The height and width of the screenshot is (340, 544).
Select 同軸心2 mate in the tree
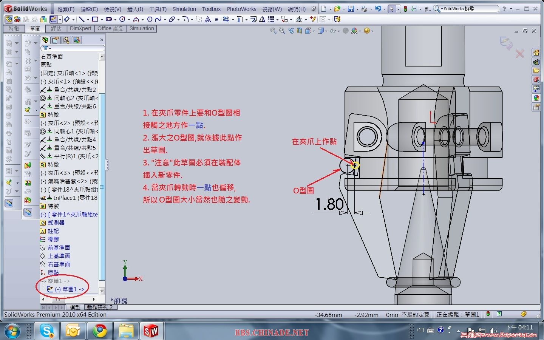69,98
